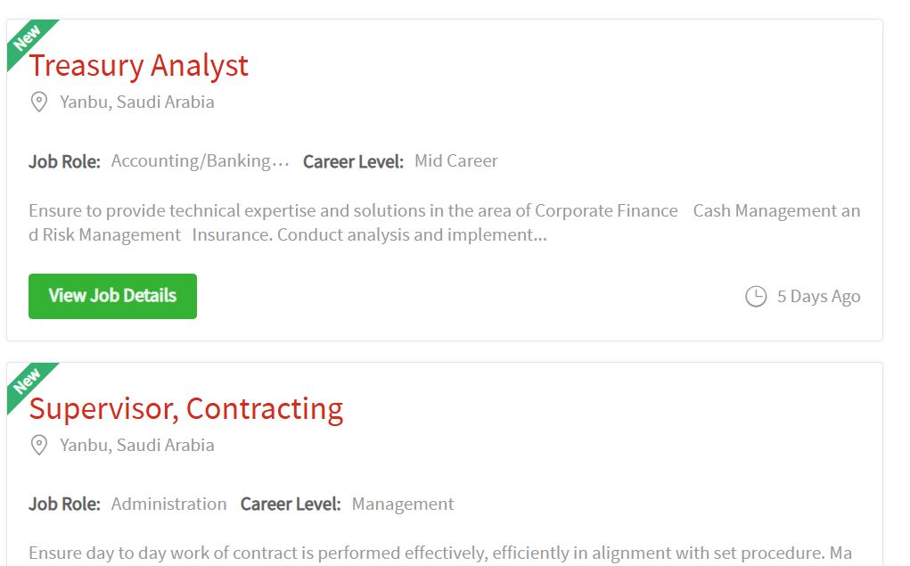Click the Administration job role value
The image size is (910, 566).
(168, 504)
